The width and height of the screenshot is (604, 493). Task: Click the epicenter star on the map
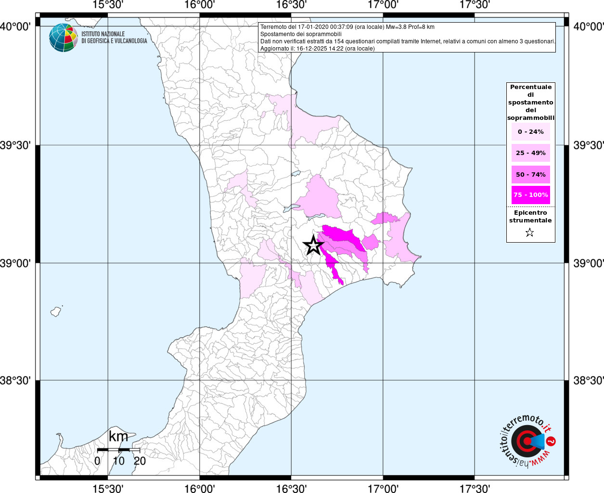pyautogui.click(x=313, y=245)
